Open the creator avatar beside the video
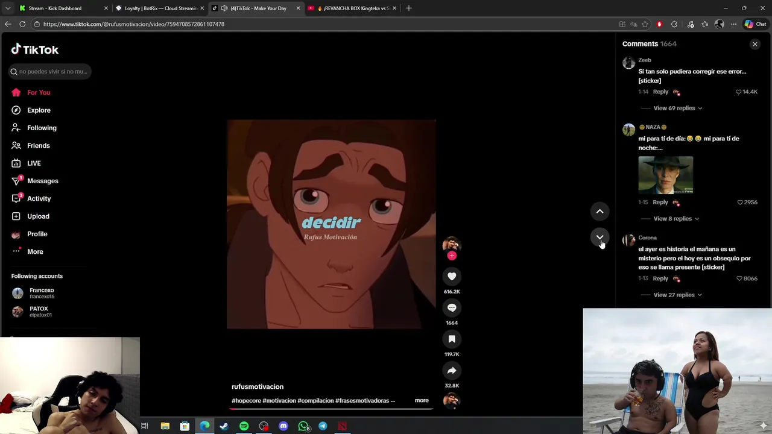This screenshot has height=434, width=772. pyautogui.click(x=451, y=245)
